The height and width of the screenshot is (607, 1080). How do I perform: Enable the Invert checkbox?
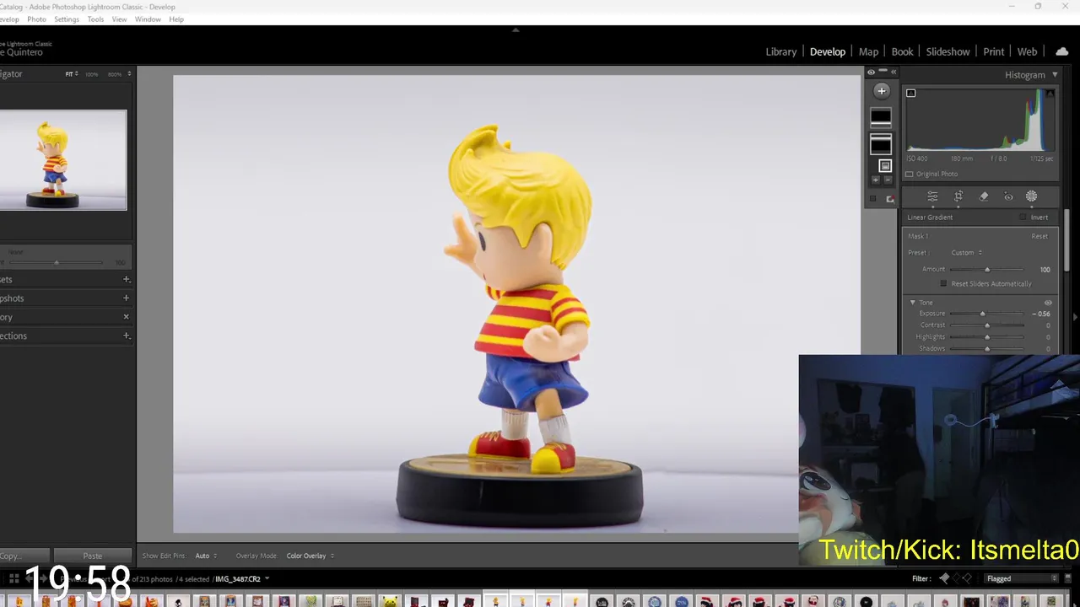[x=1023, y=218]
